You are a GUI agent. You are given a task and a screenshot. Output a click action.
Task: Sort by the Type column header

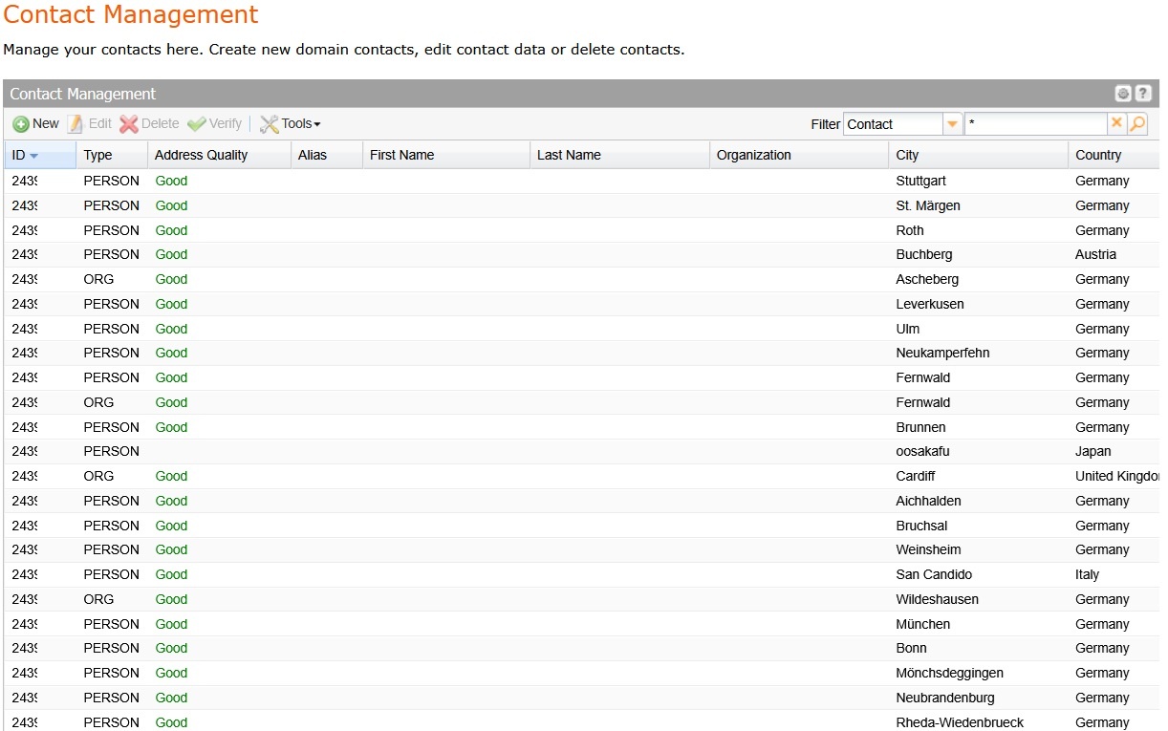[112, 155]
